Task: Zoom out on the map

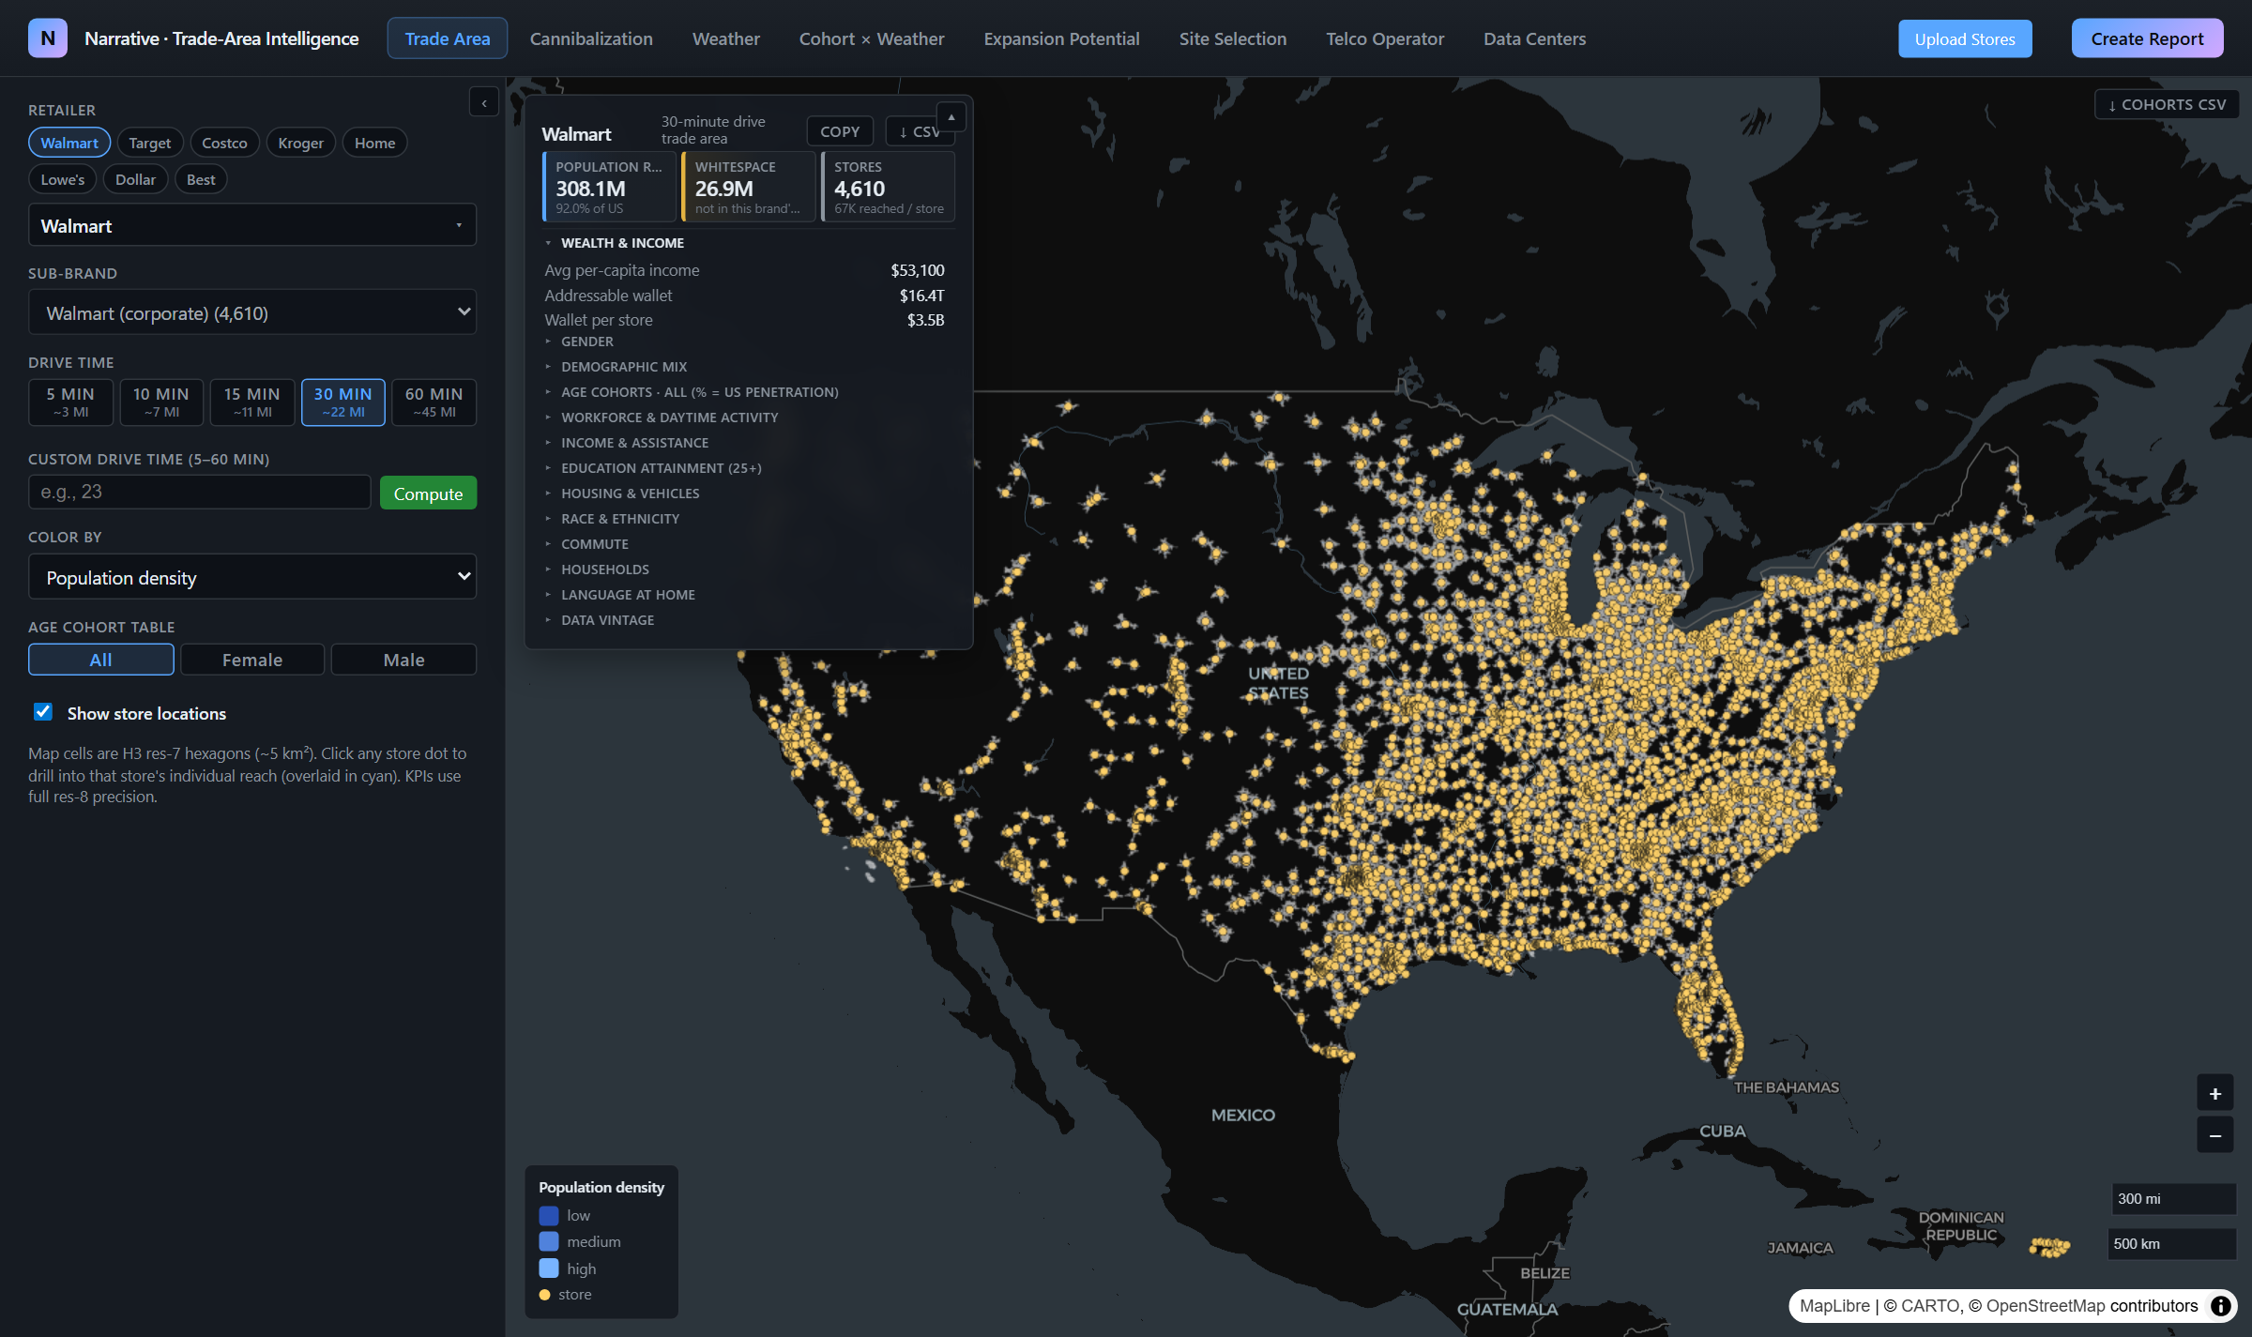Action: [x=2214, y=1135]
